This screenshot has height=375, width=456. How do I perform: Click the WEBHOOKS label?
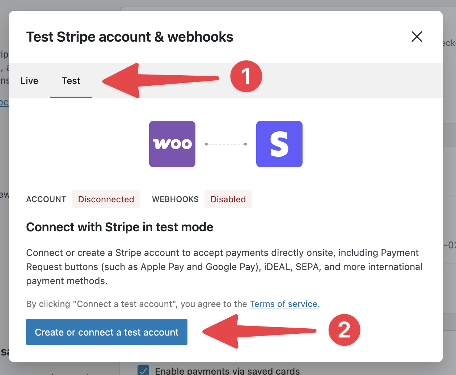(175, 199)
